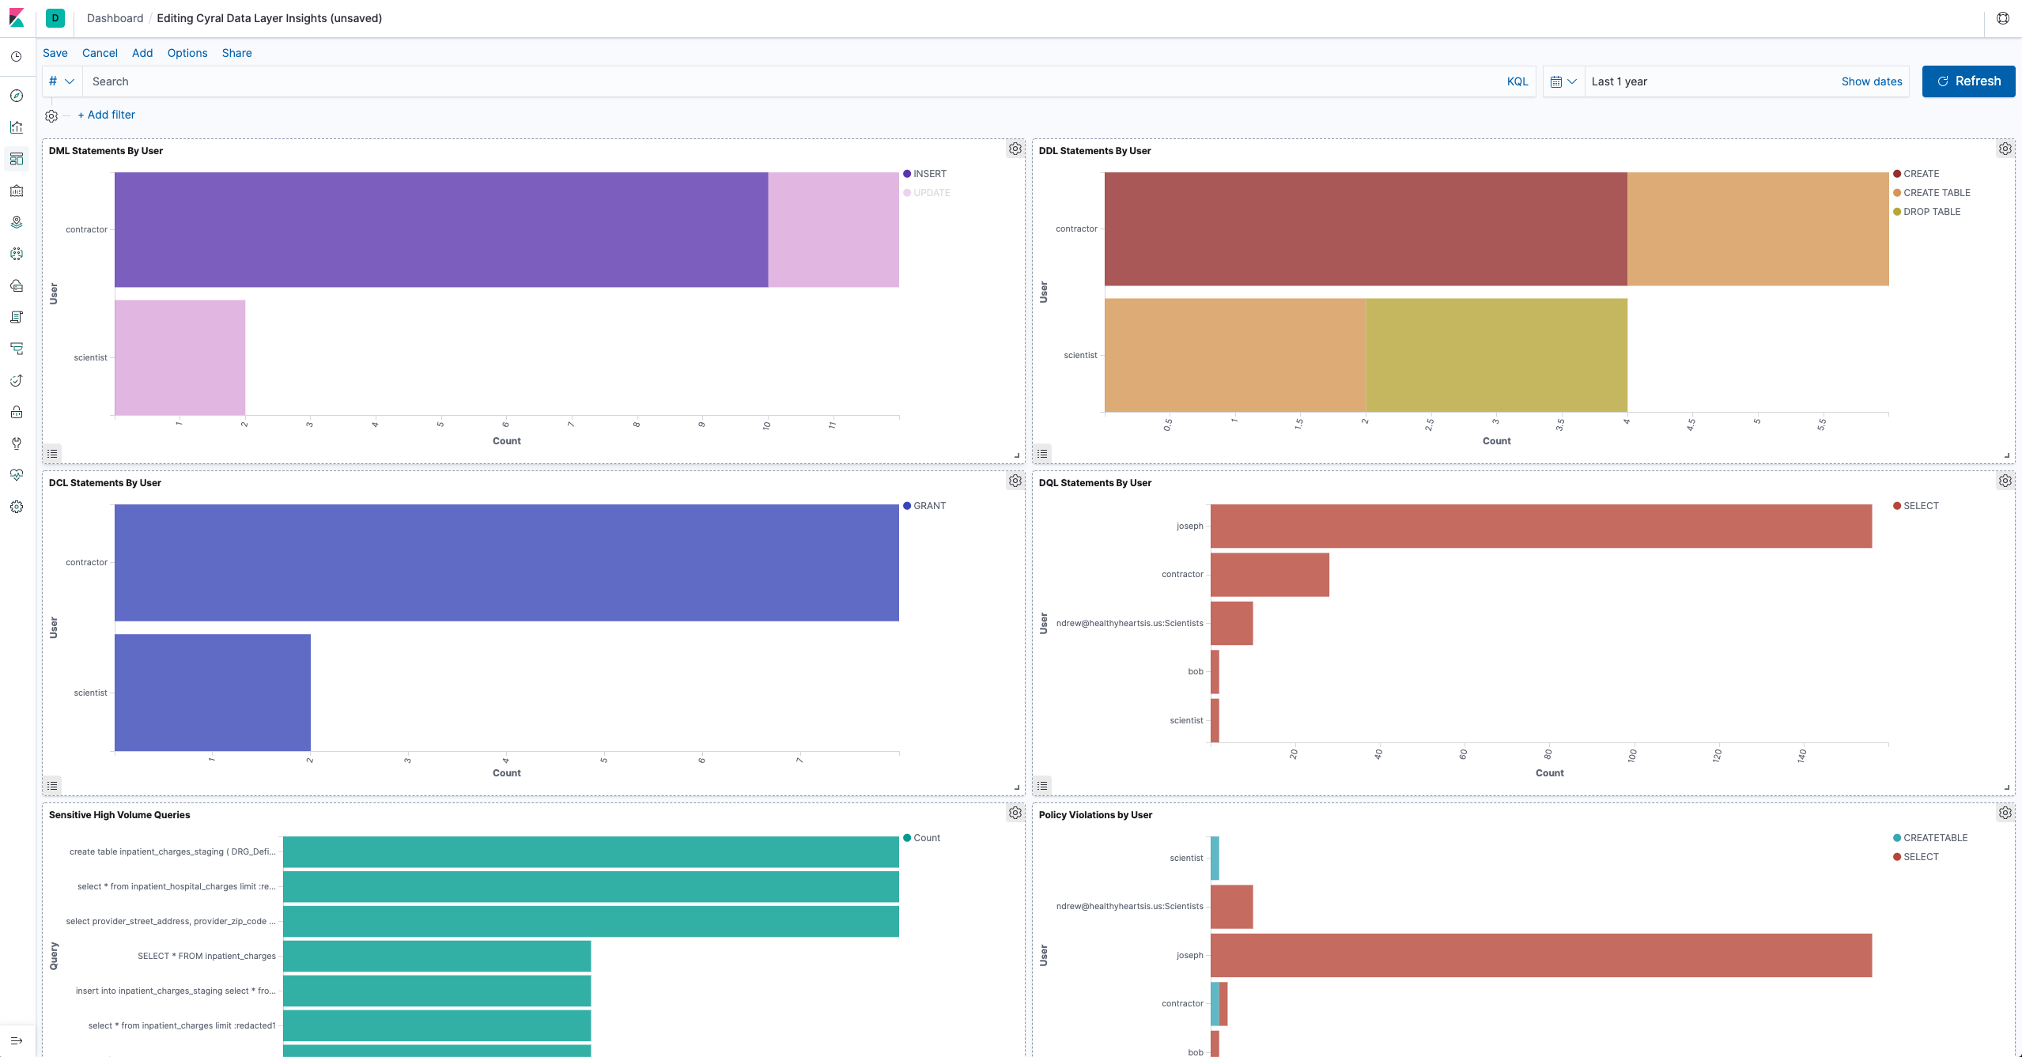The width and height of the screenshot is (2022, 1057).
Task: Click the settings gear icon on DML chart
Action: tap(1016, 149)
